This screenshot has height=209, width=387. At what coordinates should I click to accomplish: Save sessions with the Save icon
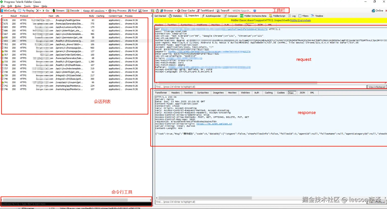(x=143, y=11)
